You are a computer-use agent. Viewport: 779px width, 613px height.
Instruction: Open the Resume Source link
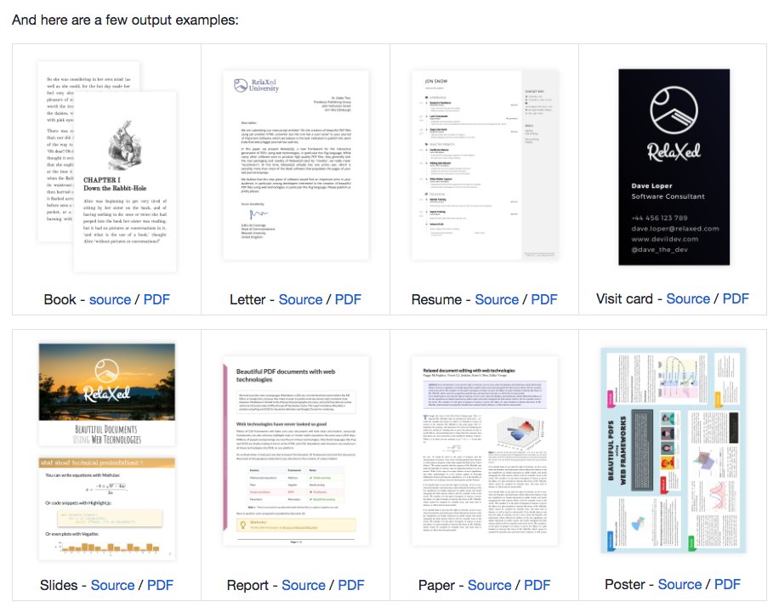tap(497, 299)
